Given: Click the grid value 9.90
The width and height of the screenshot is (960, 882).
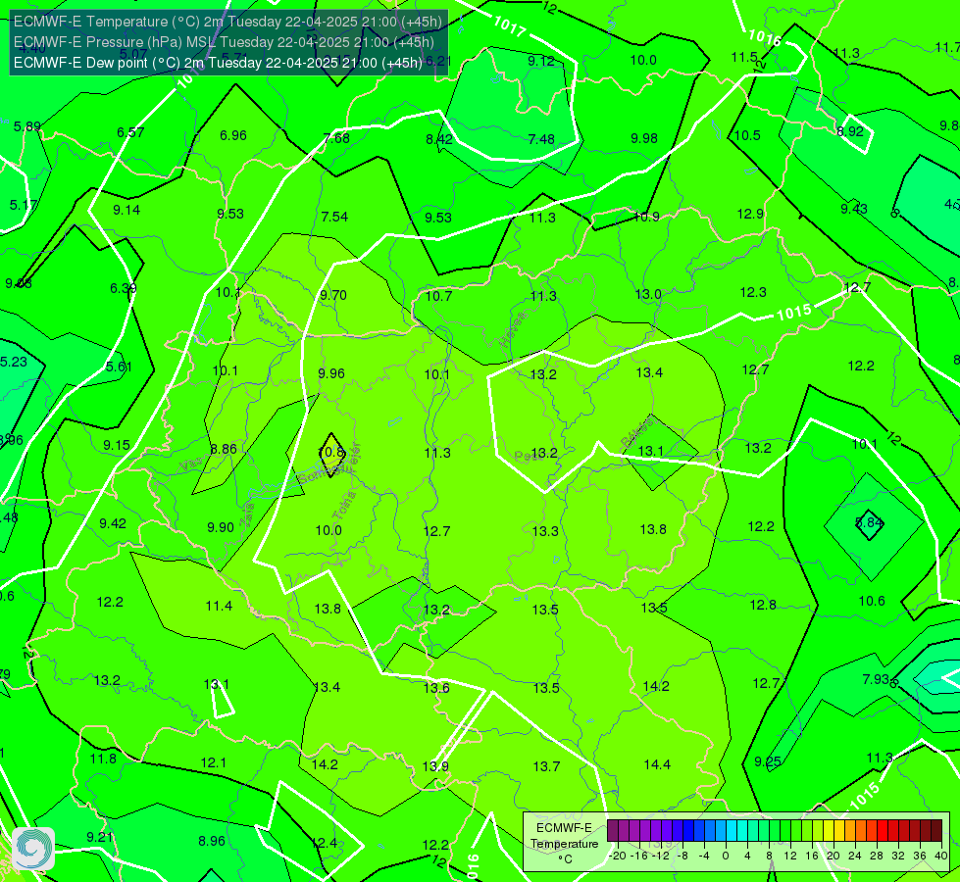Looking at the screenshot, I should (221, 527).
